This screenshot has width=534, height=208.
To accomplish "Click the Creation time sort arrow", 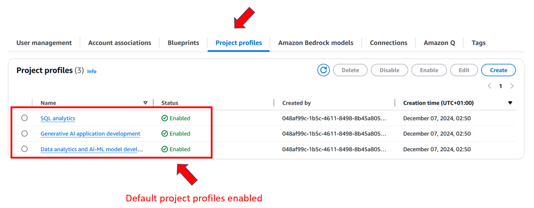I will (x=510, y=103).
